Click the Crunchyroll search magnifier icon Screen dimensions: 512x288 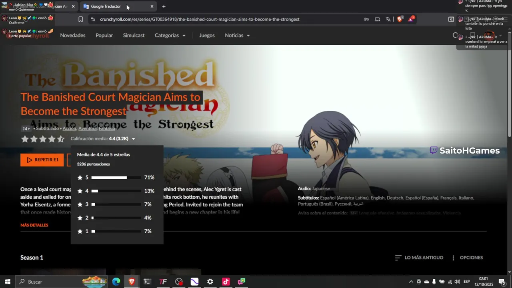456,35
